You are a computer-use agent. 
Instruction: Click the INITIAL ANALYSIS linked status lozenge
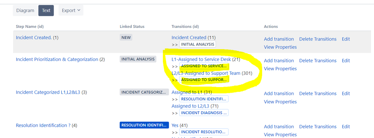click(x=138, y=59)
